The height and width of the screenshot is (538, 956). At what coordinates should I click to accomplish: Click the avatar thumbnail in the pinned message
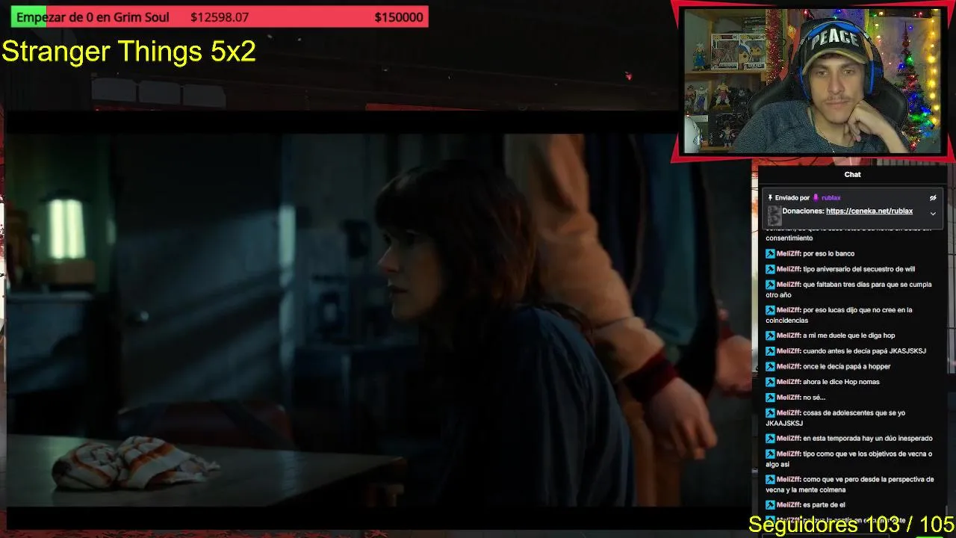[x=775, y=215]
